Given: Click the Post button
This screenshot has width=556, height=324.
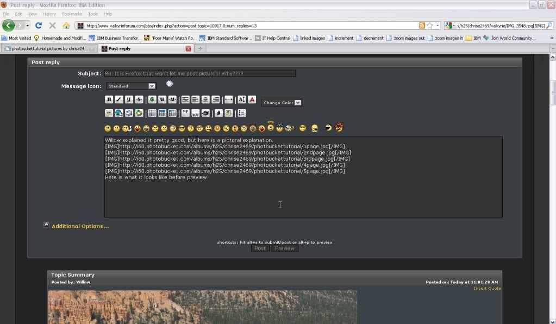Looking at the screenshot, I should (x=260, y=249).
